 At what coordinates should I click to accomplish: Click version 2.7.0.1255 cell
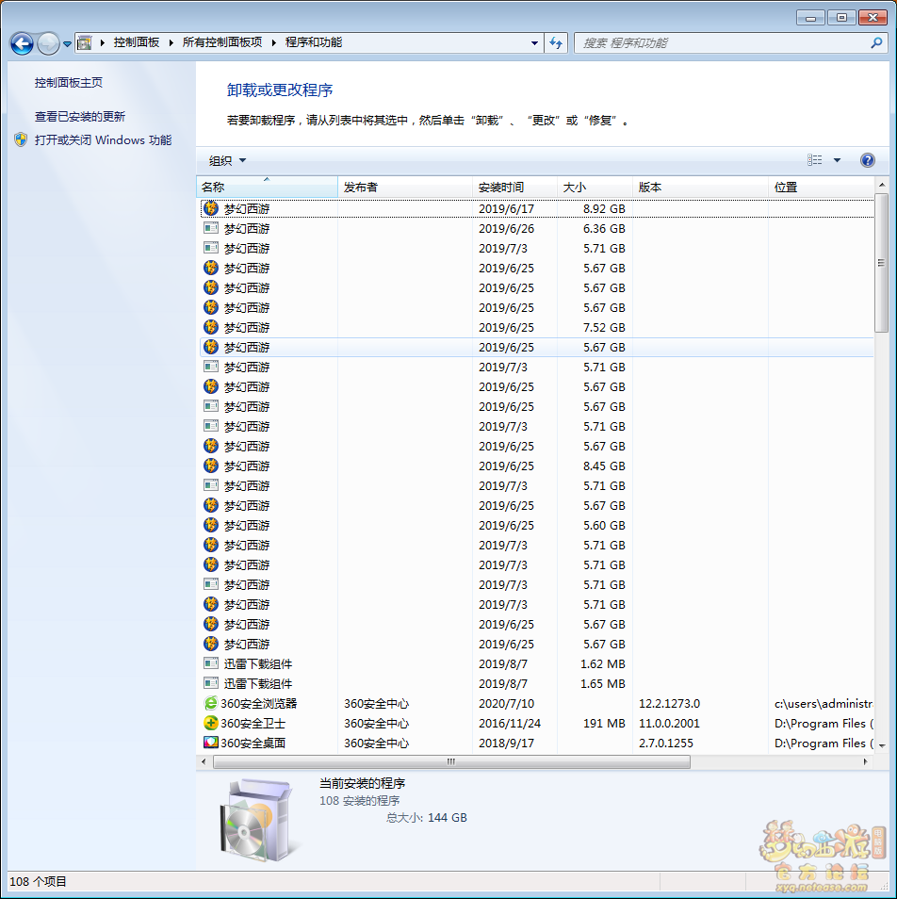666,744
